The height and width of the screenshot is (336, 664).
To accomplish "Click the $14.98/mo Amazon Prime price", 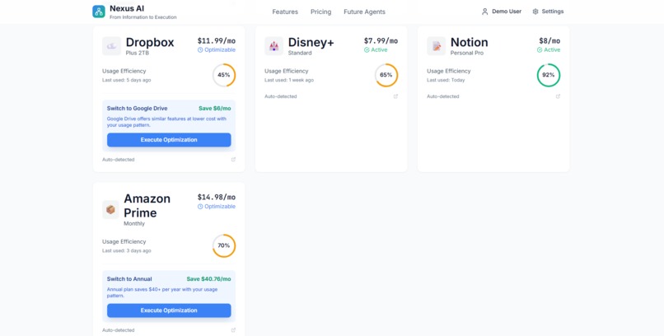I will coord(217,197).
